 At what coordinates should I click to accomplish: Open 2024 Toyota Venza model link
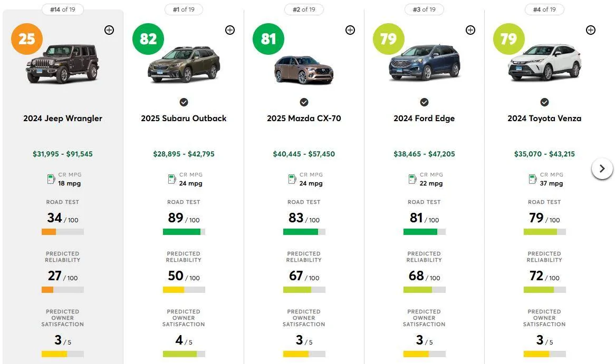click(x=544, y=119)
